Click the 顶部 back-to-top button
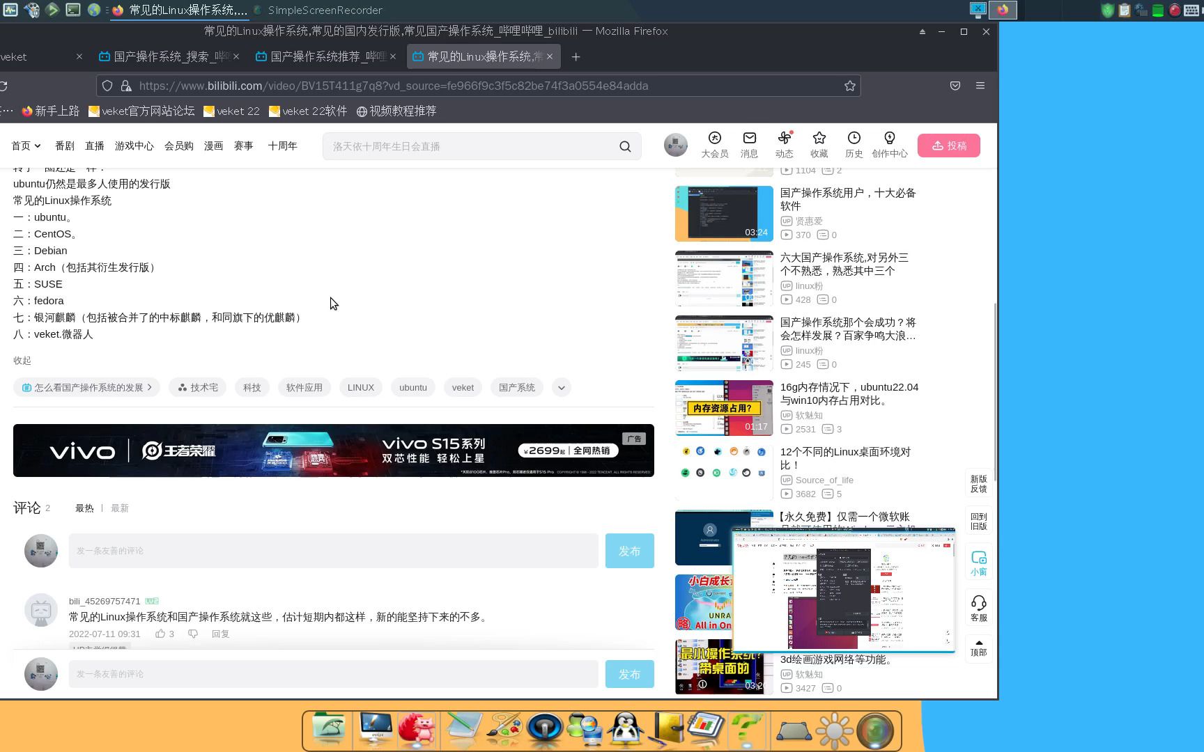 pos(979,648)
